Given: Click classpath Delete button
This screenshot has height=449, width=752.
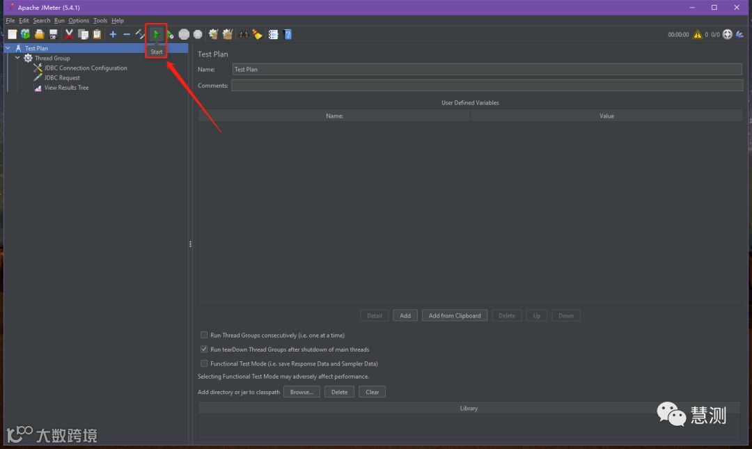Looking at the screenshot, I should [x=340, y=392].
